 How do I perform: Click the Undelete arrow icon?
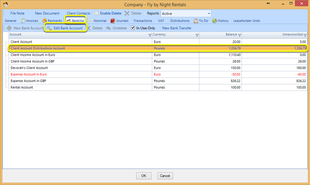tap(108, 28)
